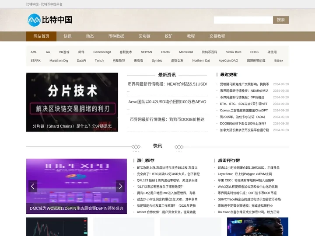Open DOGE的价格下面会100%上涨 article

(243, 123)
